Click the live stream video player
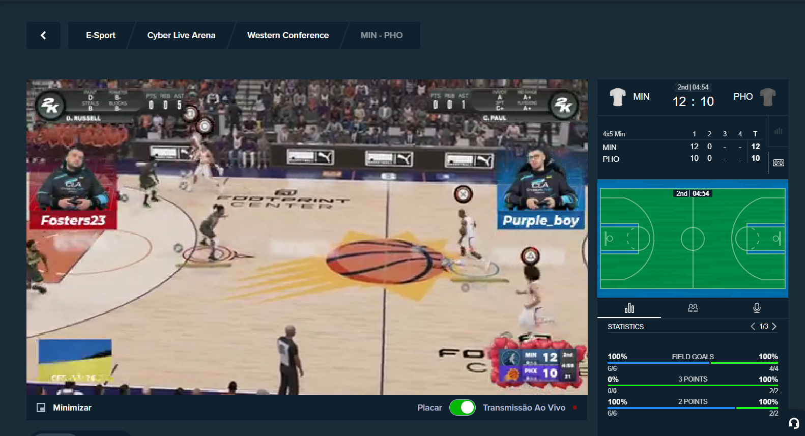805x436 pixels. [x=307, y=237]
